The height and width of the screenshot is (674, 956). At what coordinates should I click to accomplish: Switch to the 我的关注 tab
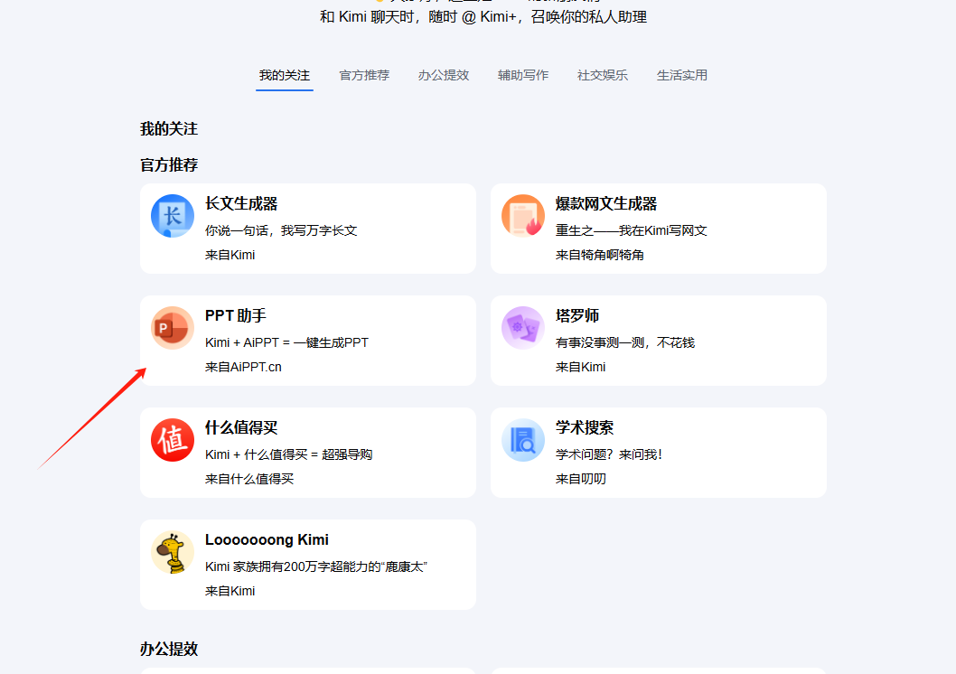[x=285, y=76]
